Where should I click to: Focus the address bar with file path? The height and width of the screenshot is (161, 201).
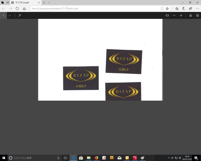(95, 8)
